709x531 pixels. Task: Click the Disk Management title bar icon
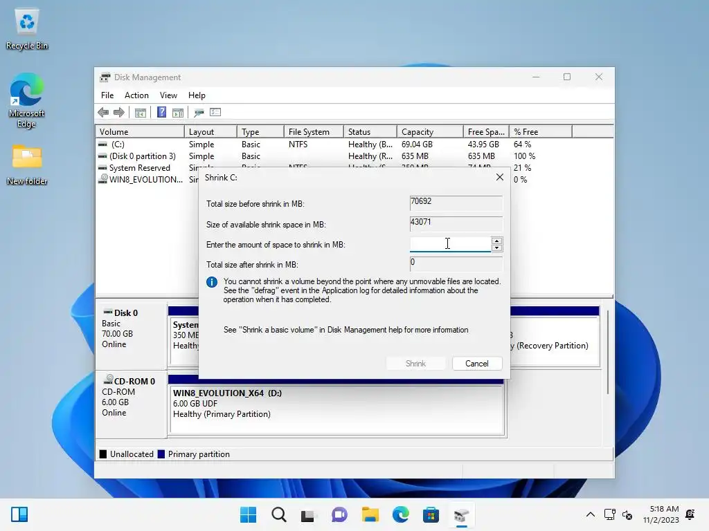pyautogui.click(x=105, y=77)
